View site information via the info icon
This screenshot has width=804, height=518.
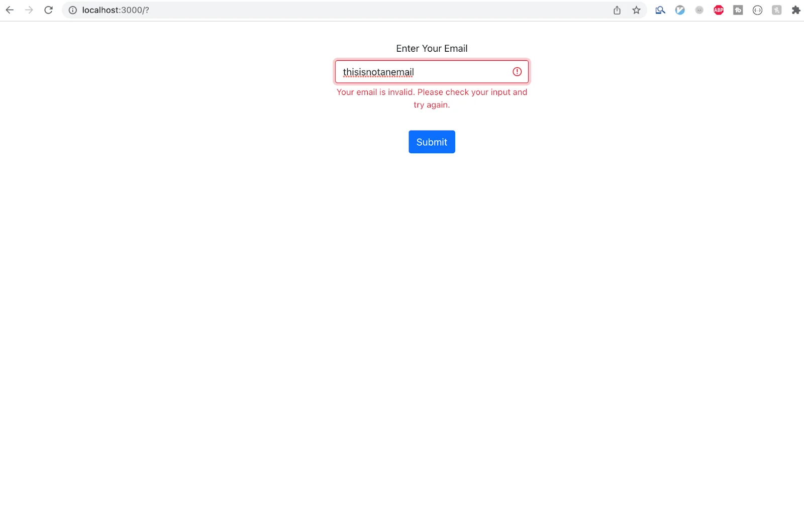click(x=72, y=10)
